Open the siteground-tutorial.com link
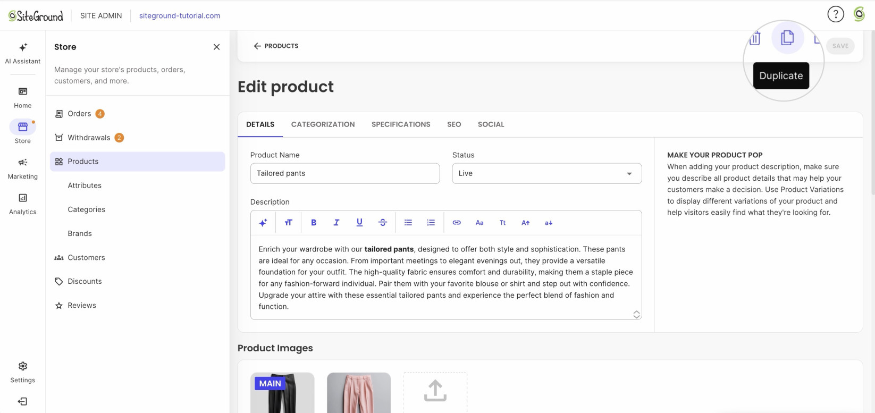Viewport: 875px width, 413px height. tap(180, 15)
